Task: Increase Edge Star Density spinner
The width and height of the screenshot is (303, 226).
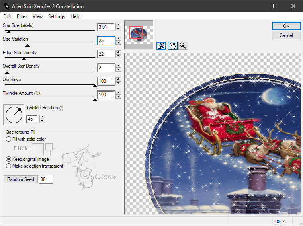Action: 119,52
